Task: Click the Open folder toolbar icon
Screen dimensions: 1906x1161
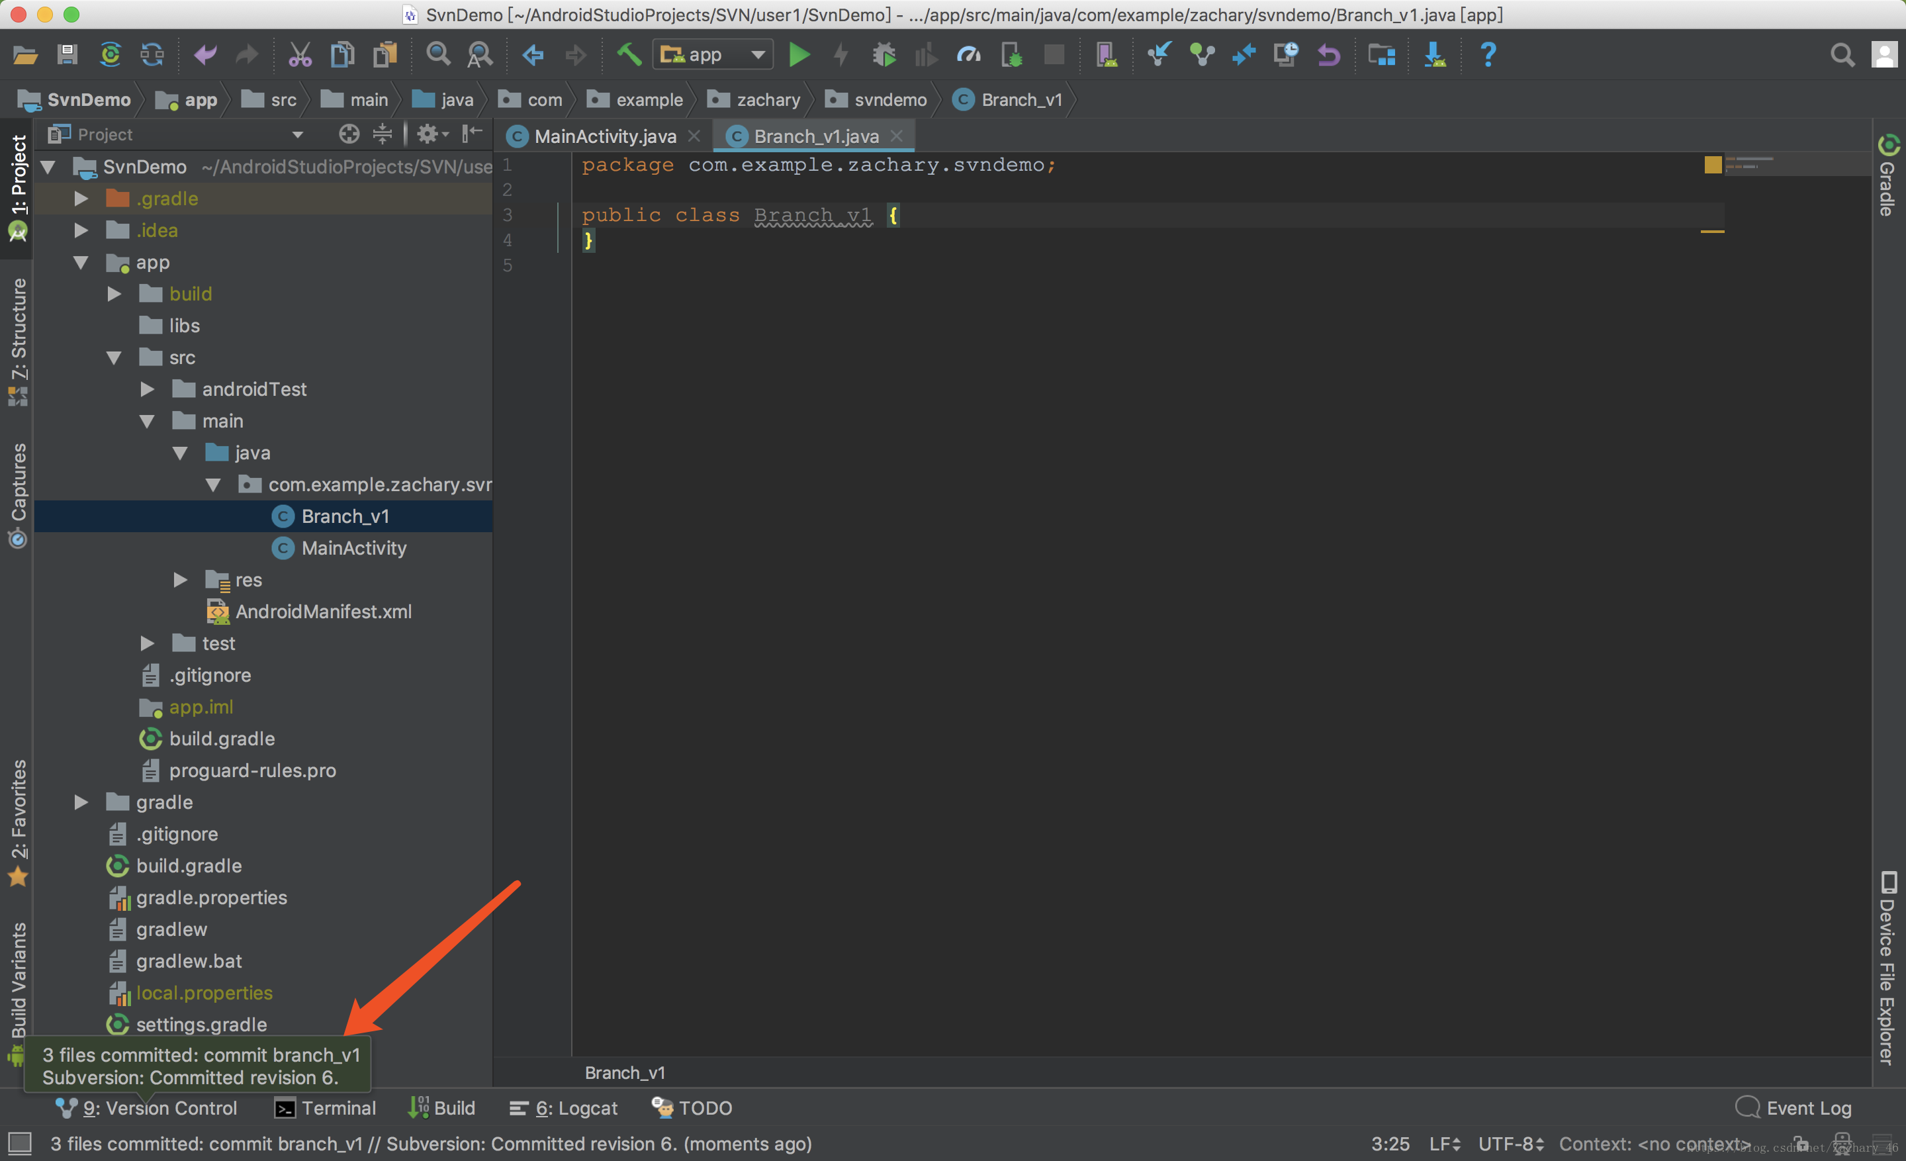Action: (26, 55)
